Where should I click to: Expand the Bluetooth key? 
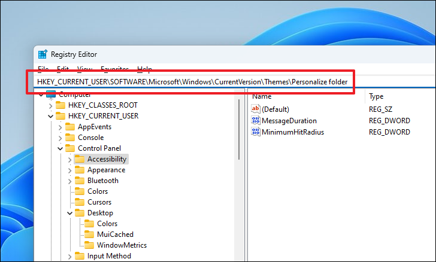(69, 181)
